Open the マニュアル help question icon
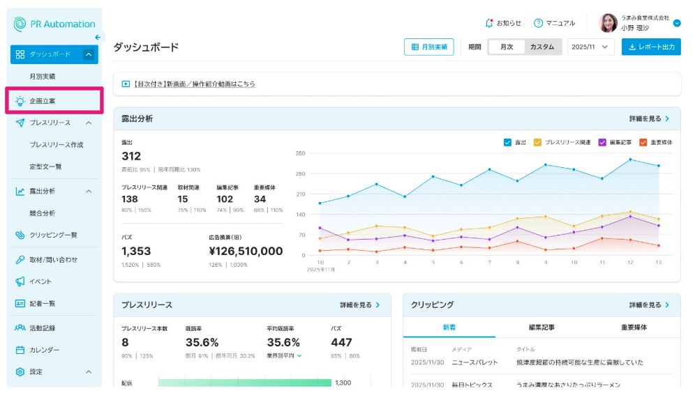 pos(538,23)
